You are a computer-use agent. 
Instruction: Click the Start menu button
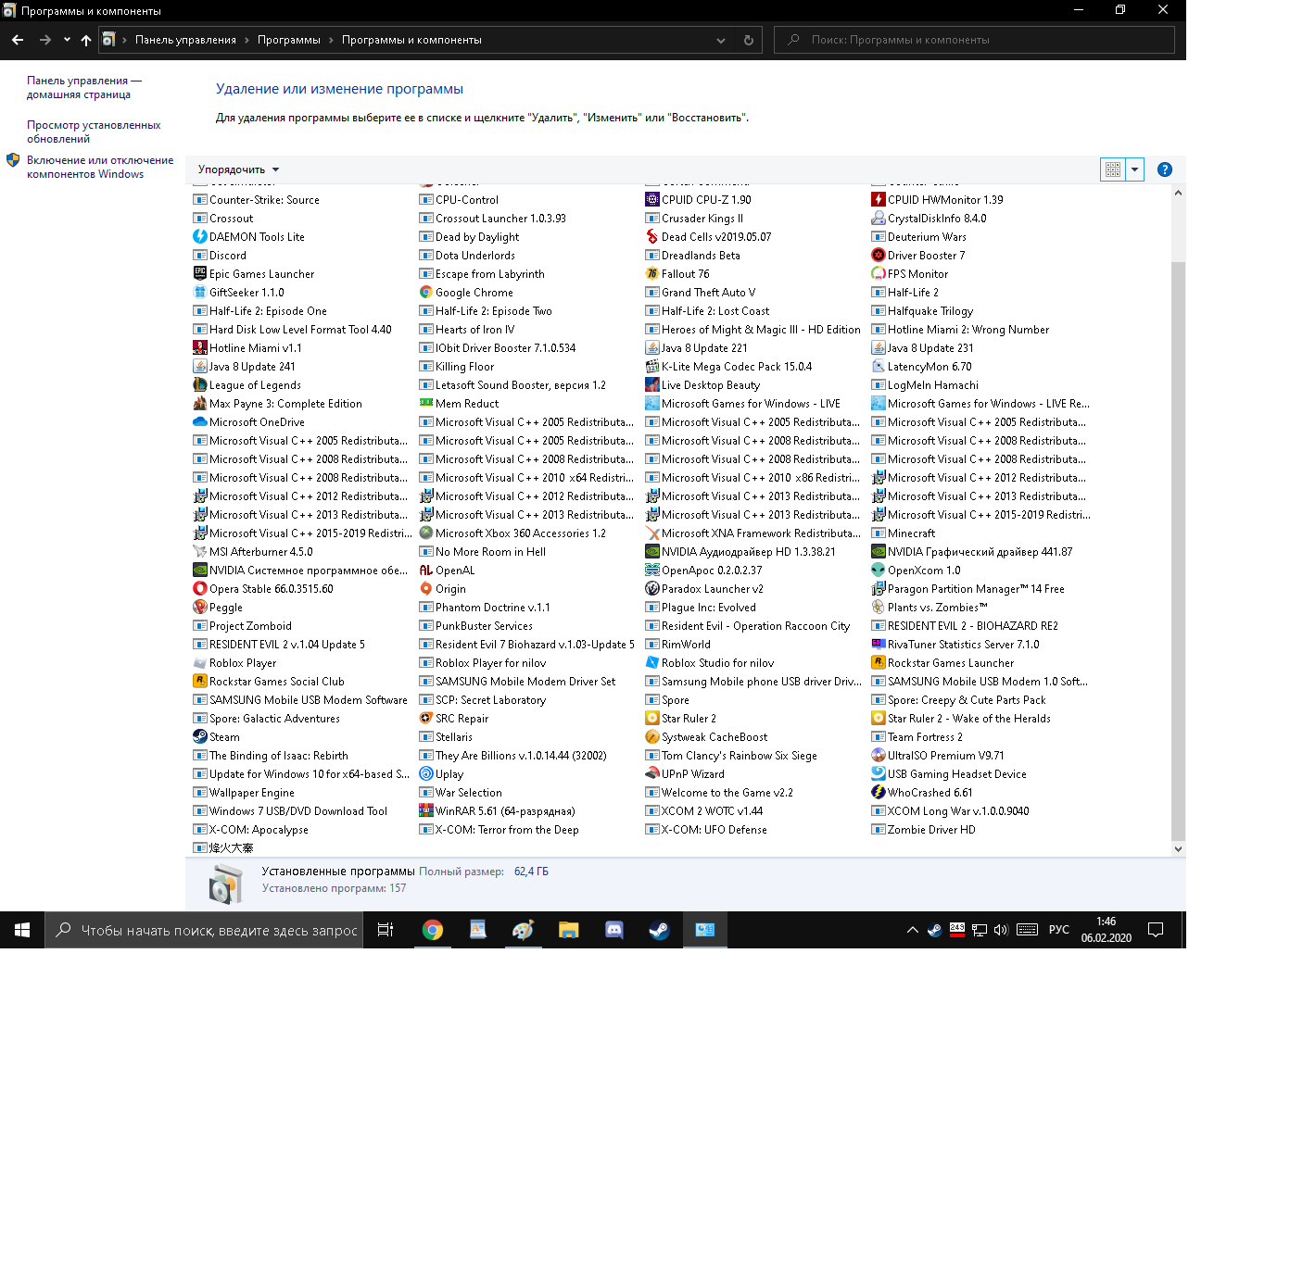coord(22,930)
